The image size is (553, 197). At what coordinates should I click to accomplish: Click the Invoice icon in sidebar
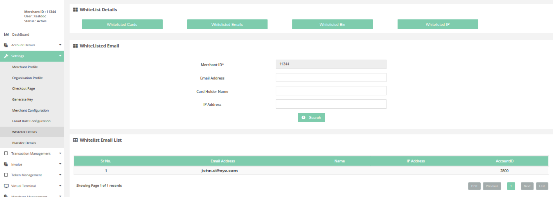click(x=6, y=164)
